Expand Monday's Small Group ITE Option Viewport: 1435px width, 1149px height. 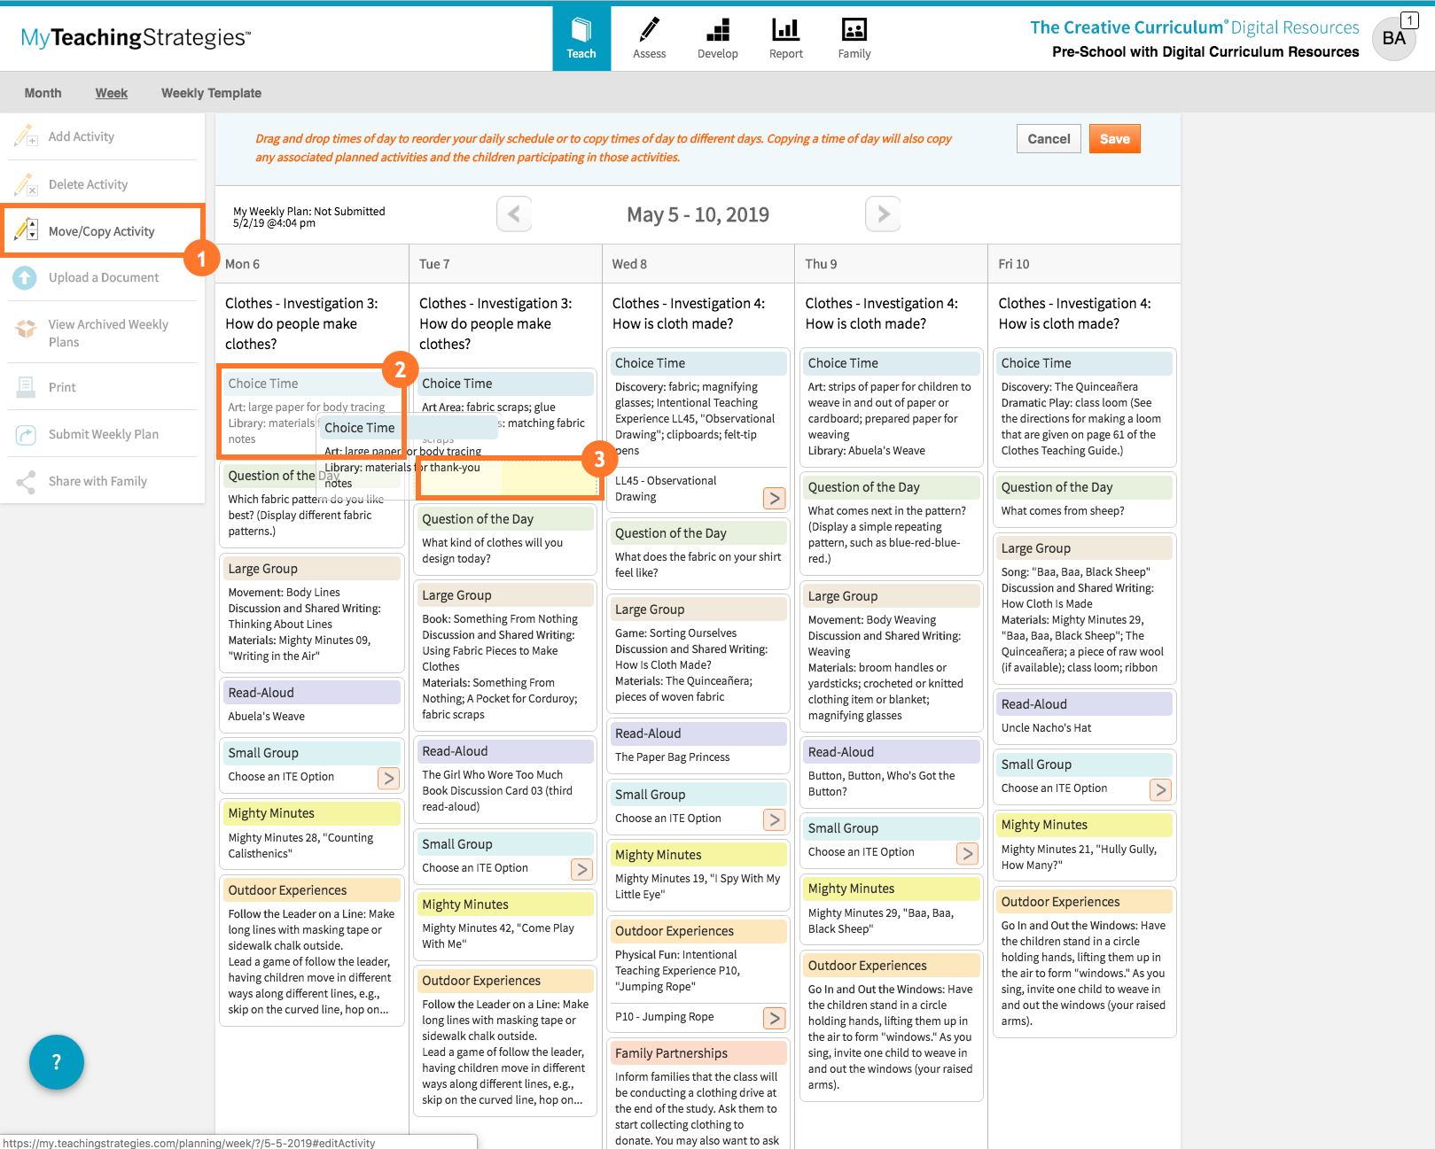pos(388,778)
